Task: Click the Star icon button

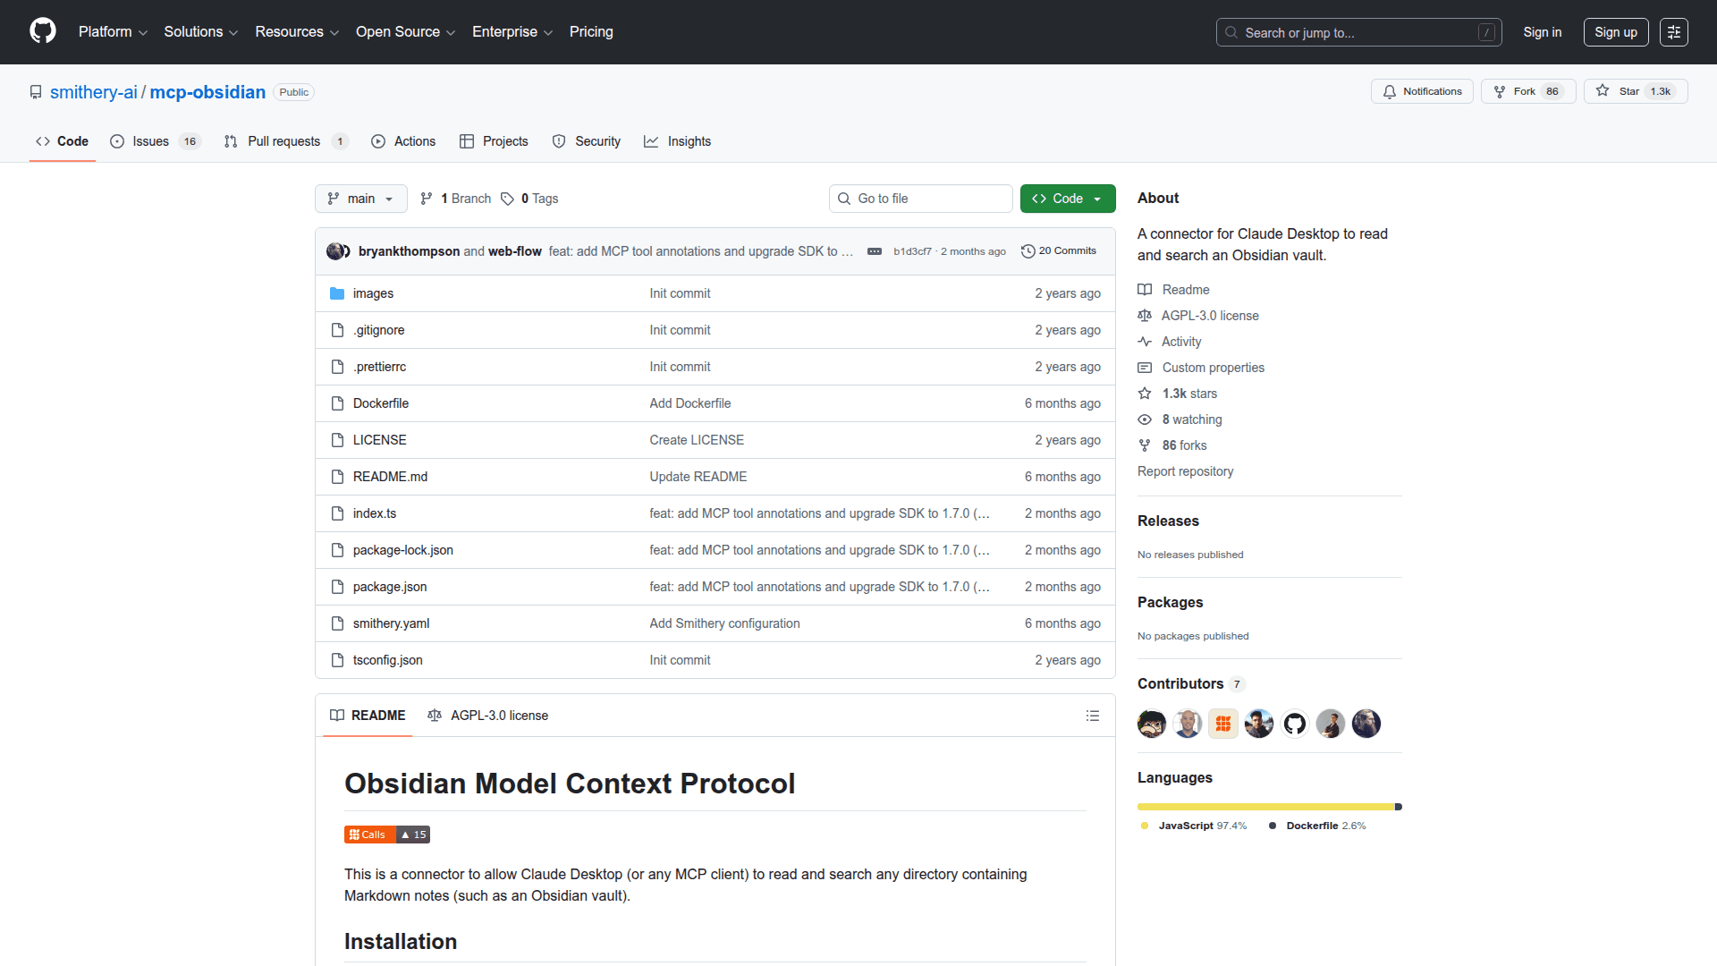Action: point(1603,91)
